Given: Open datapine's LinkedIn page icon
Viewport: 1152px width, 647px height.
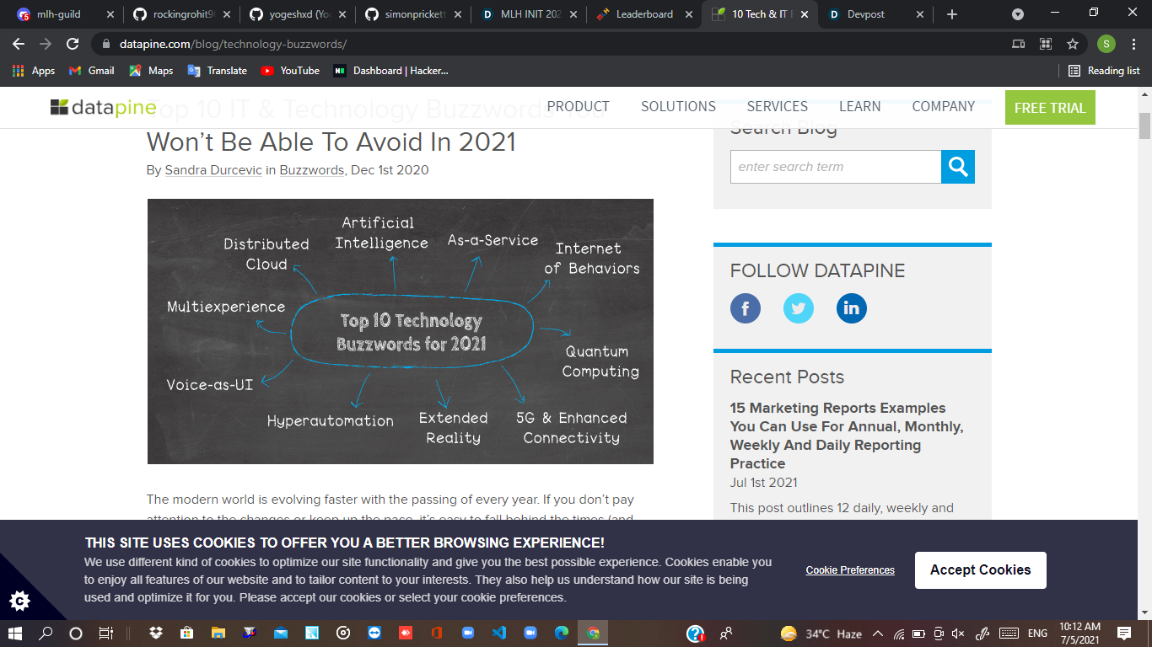Looking at the screenshot, I should [852, 308].
